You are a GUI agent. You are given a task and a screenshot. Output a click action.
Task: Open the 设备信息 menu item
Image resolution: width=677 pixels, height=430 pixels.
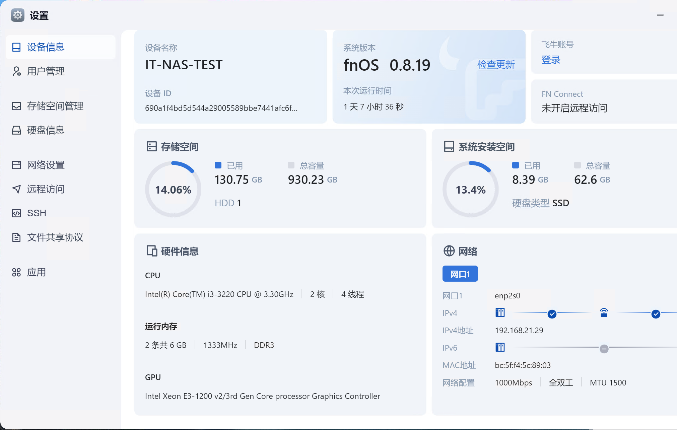[61, 47]
